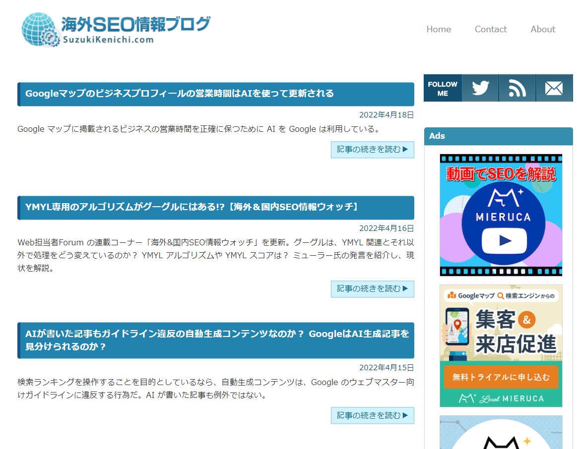Click the Web担当者Forum summary paragraph
This screenshot has height=449, width=577.
pyautogui.click(x=216, y=255)
